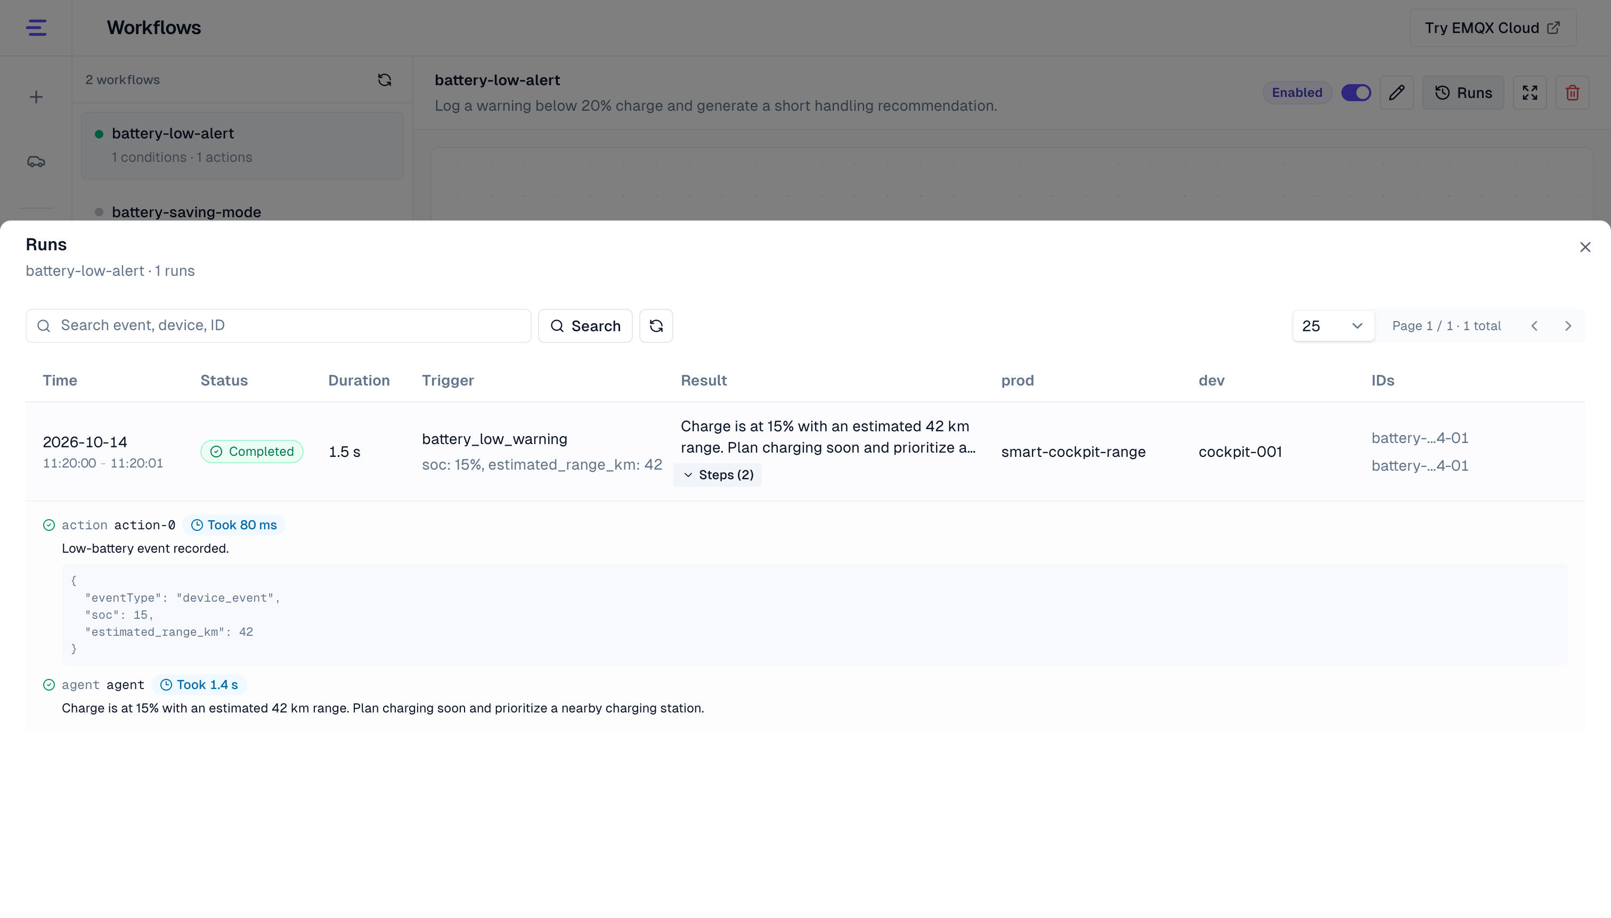
Task: Click the action-0 step label
Action: [x=144, y=525]
